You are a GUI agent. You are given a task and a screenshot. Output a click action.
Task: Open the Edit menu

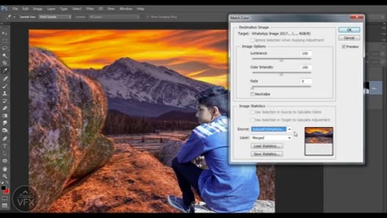(x=25, y=8)
